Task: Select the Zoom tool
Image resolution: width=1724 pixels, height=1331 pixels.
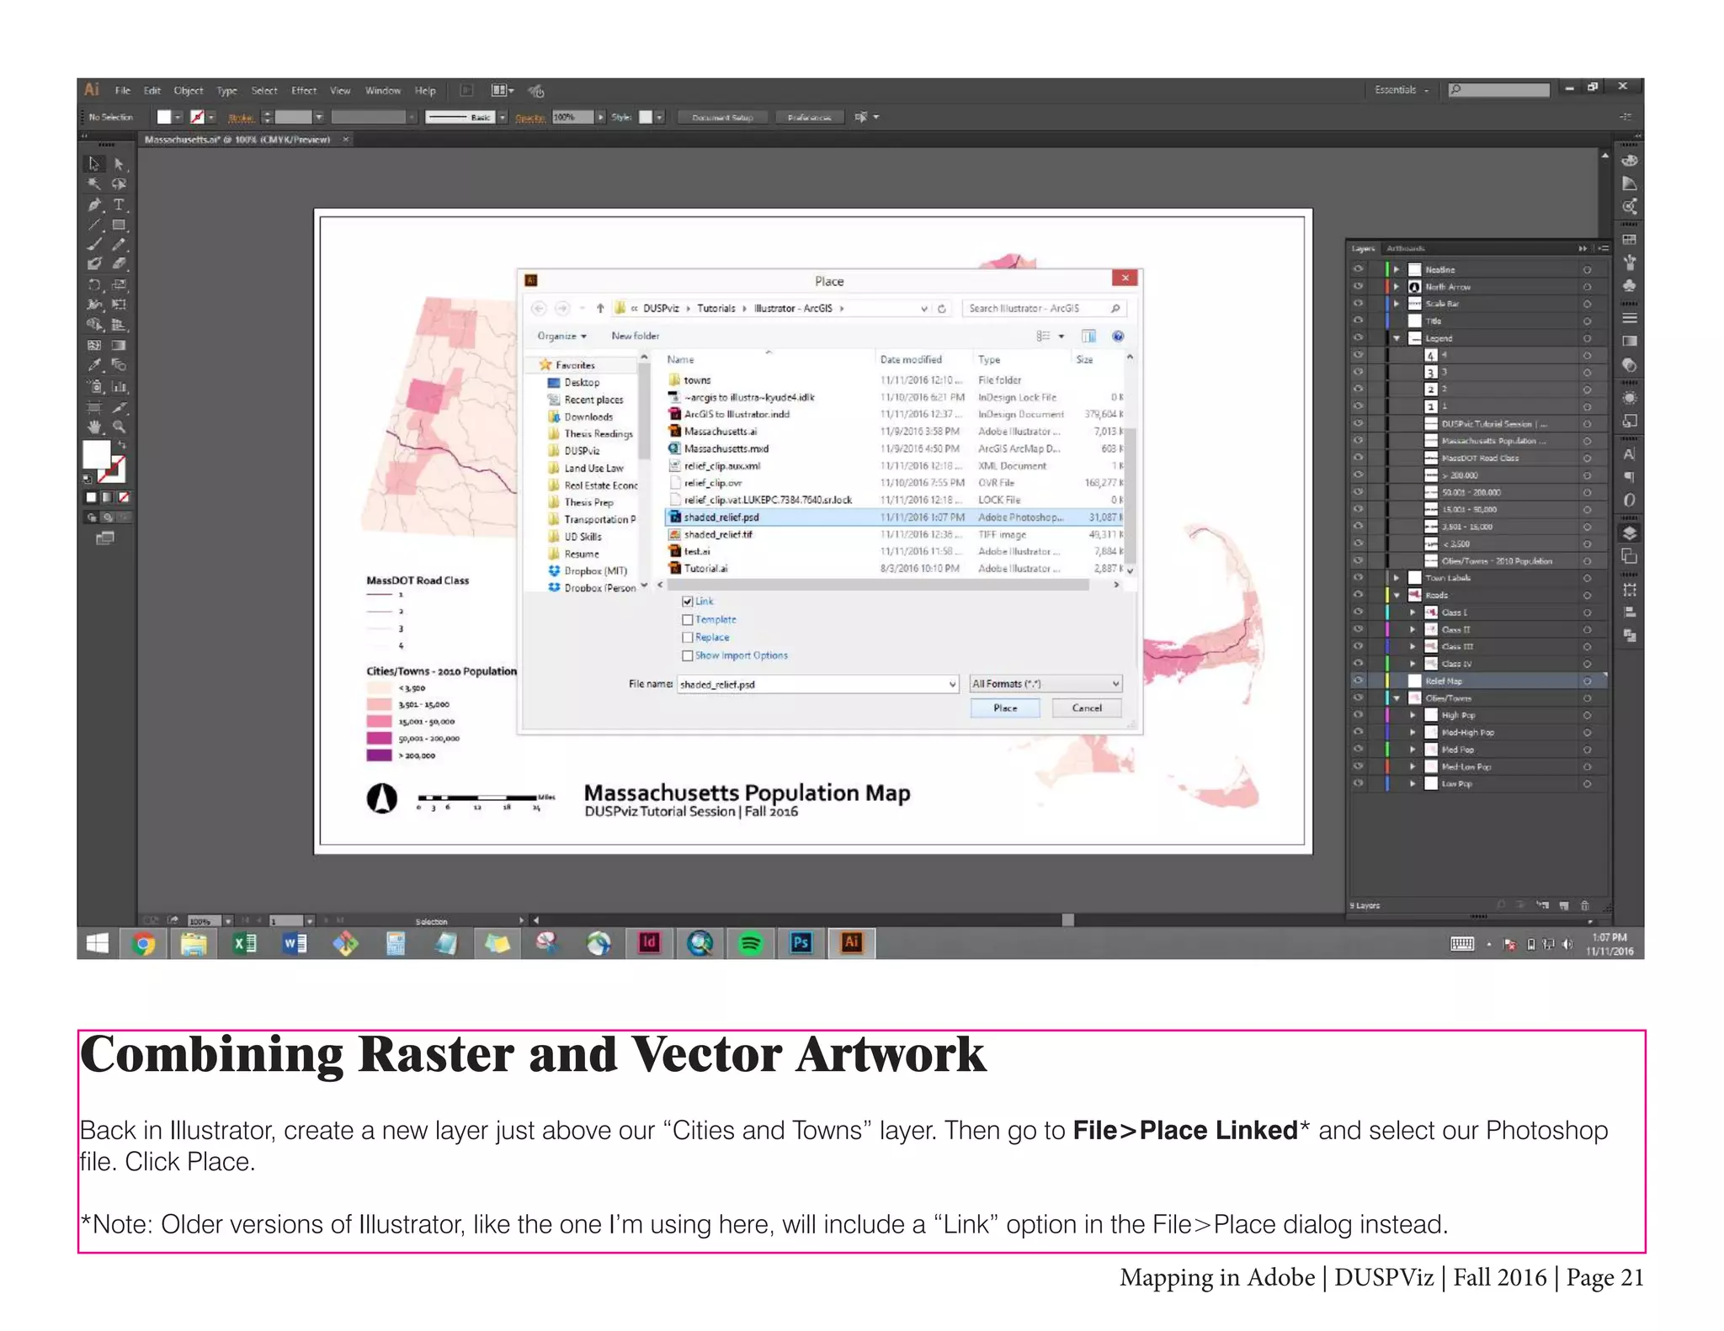Action: tap(119, 427)
